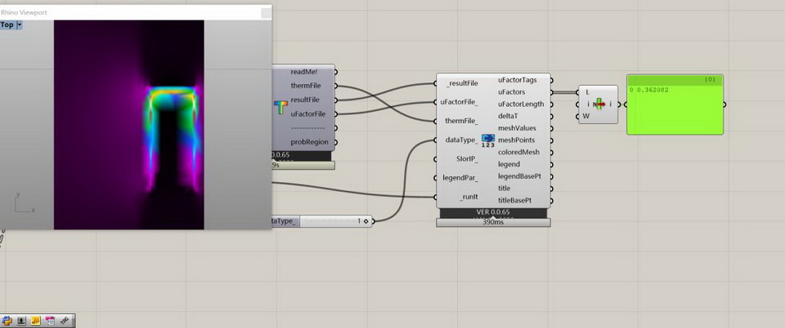Close the Rhino Viewport window
Viewport: 785px width, 328px height.
coord(264,12)
